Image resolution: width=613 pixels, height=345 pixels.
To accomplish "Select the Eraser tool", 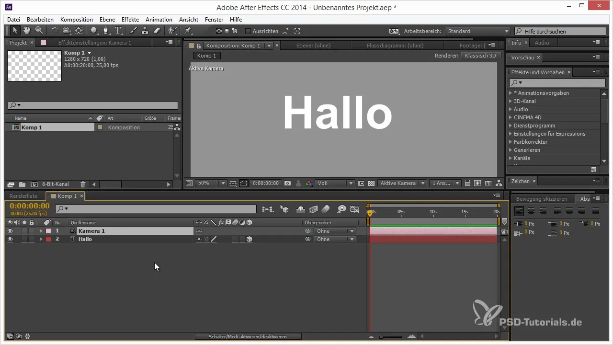I will click(156, 31).
